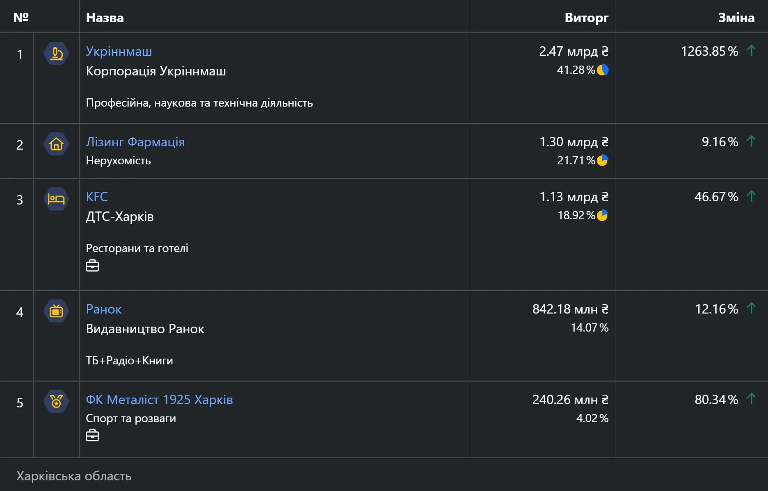Open the Лізинг Фармація link
The image size is (768, 491).
(135, 142)
